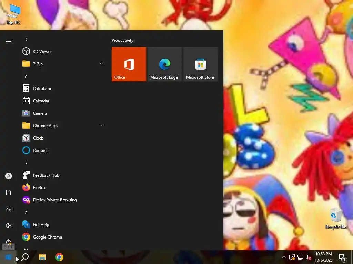Image resolution: width=353 pixels, height=264 pixels.
Task: Click the # letter header
Action: tap(26, 40)
